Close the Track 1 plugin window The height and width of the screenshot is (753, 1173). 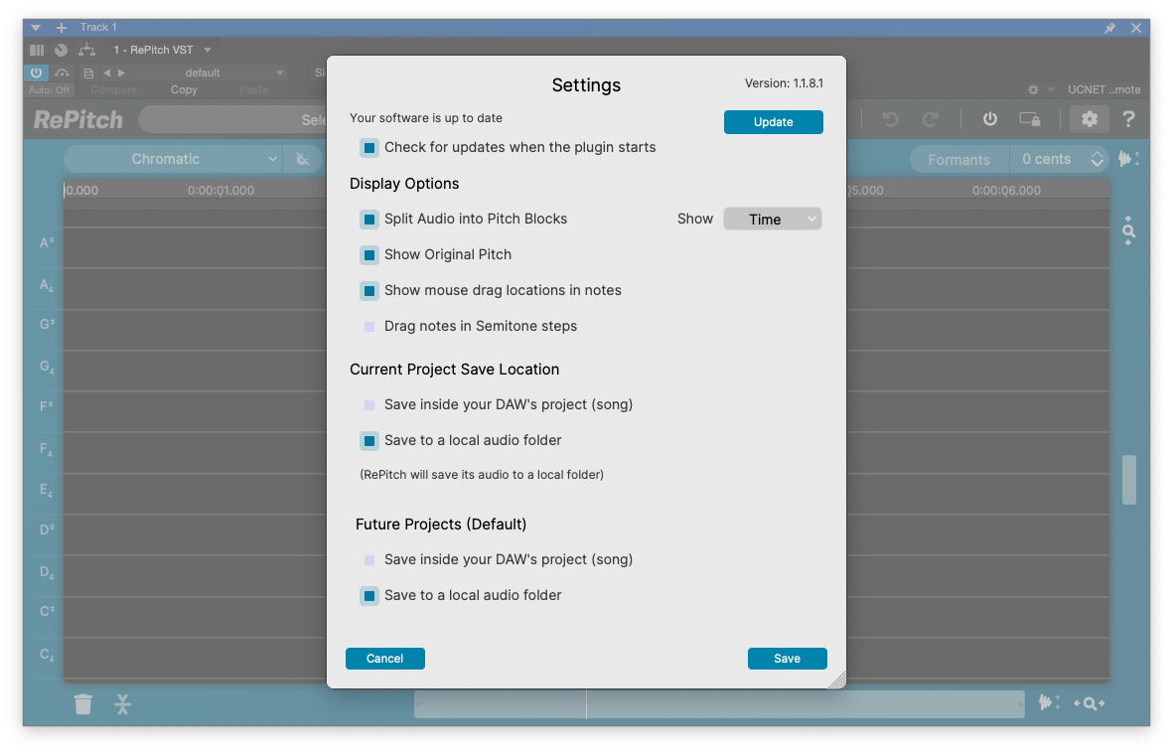point(1135,28)
